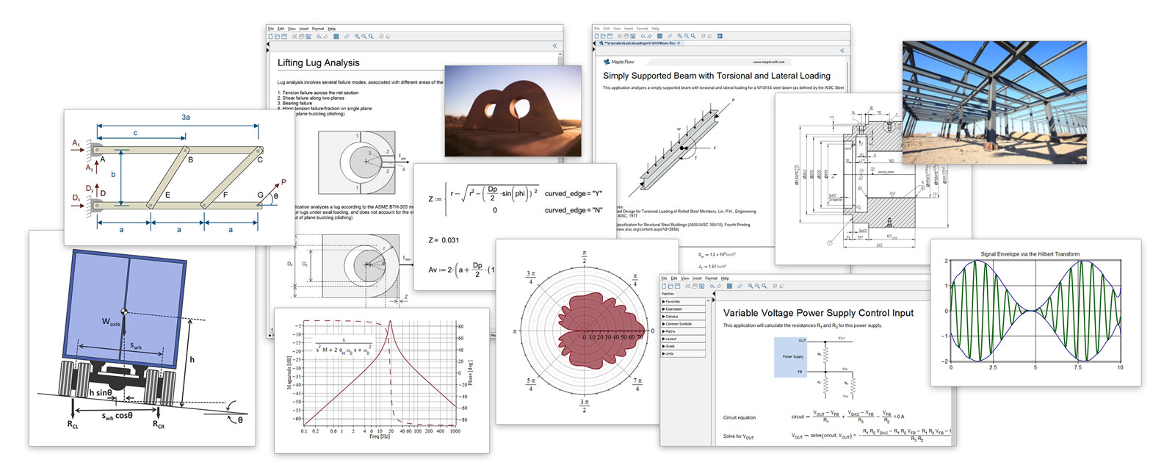Click Open folder icon in Power Supply window
Image resolution: width=1175 pixels, height=476 pixels.
670,286
